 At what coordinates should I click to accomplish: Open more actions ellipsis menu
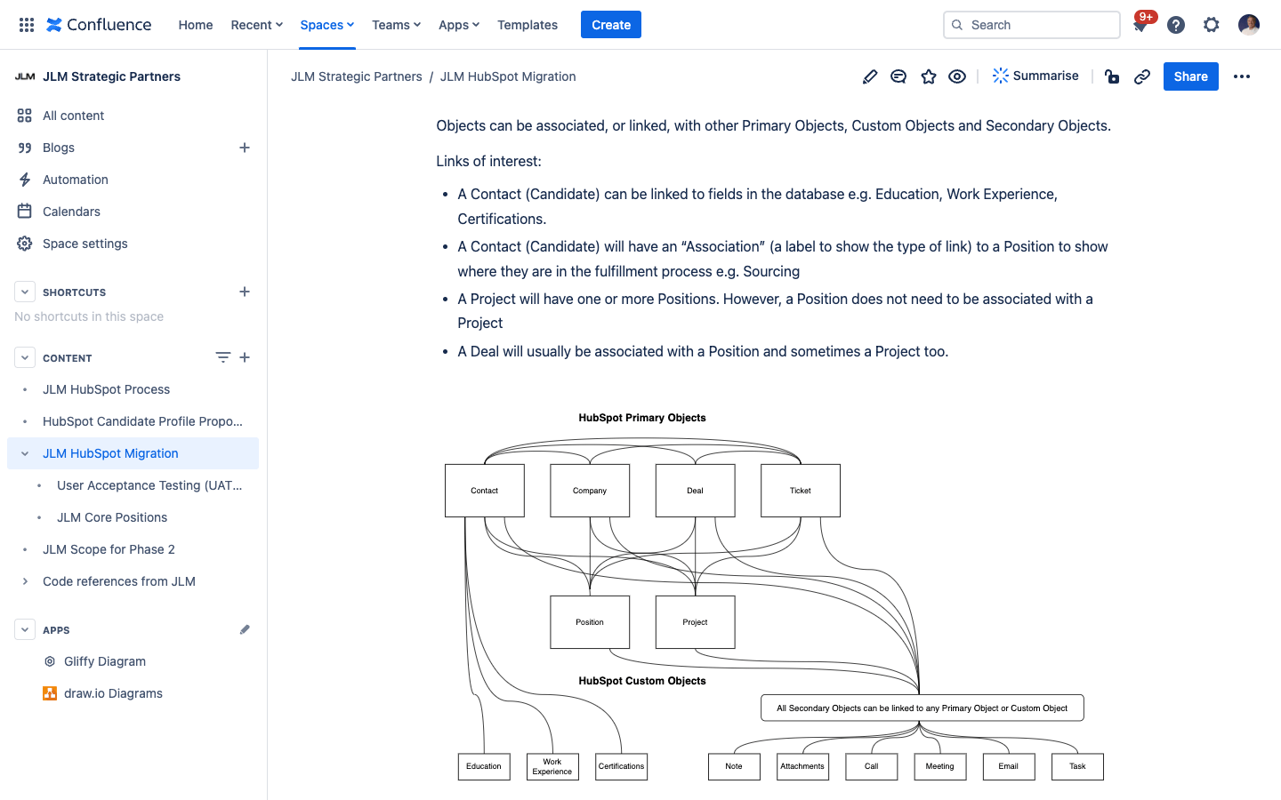1242,76
